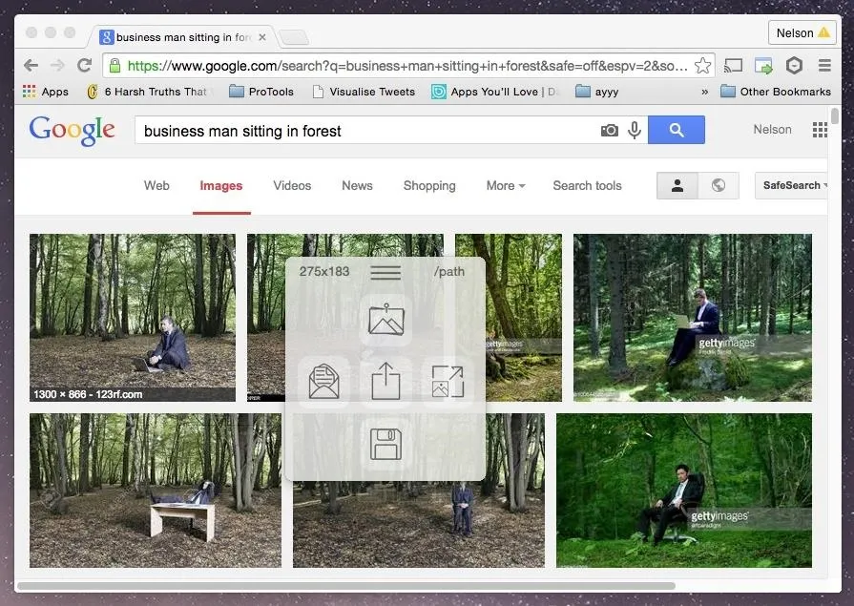Open the Apps grid shortcut in bookmarks bar
Screen dimensions: 854x606
(46, 92)
